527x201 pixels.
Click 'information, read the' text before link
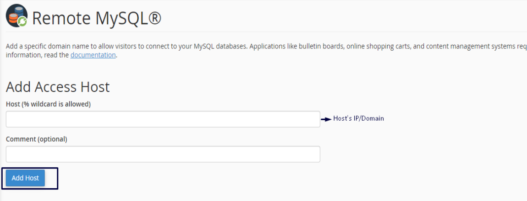coord(38,55)
